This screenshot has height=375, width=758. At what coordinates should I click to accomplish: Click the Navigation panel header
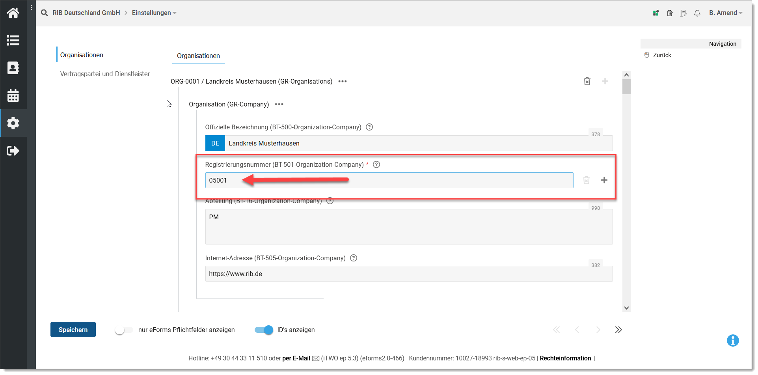(691, 44)
